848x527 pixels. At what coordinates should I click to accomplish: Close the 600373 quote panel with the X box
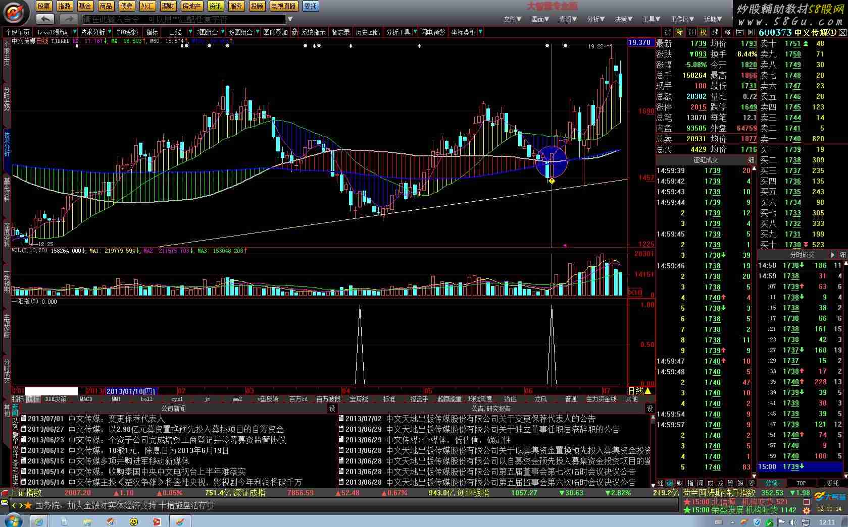[842, 32]
